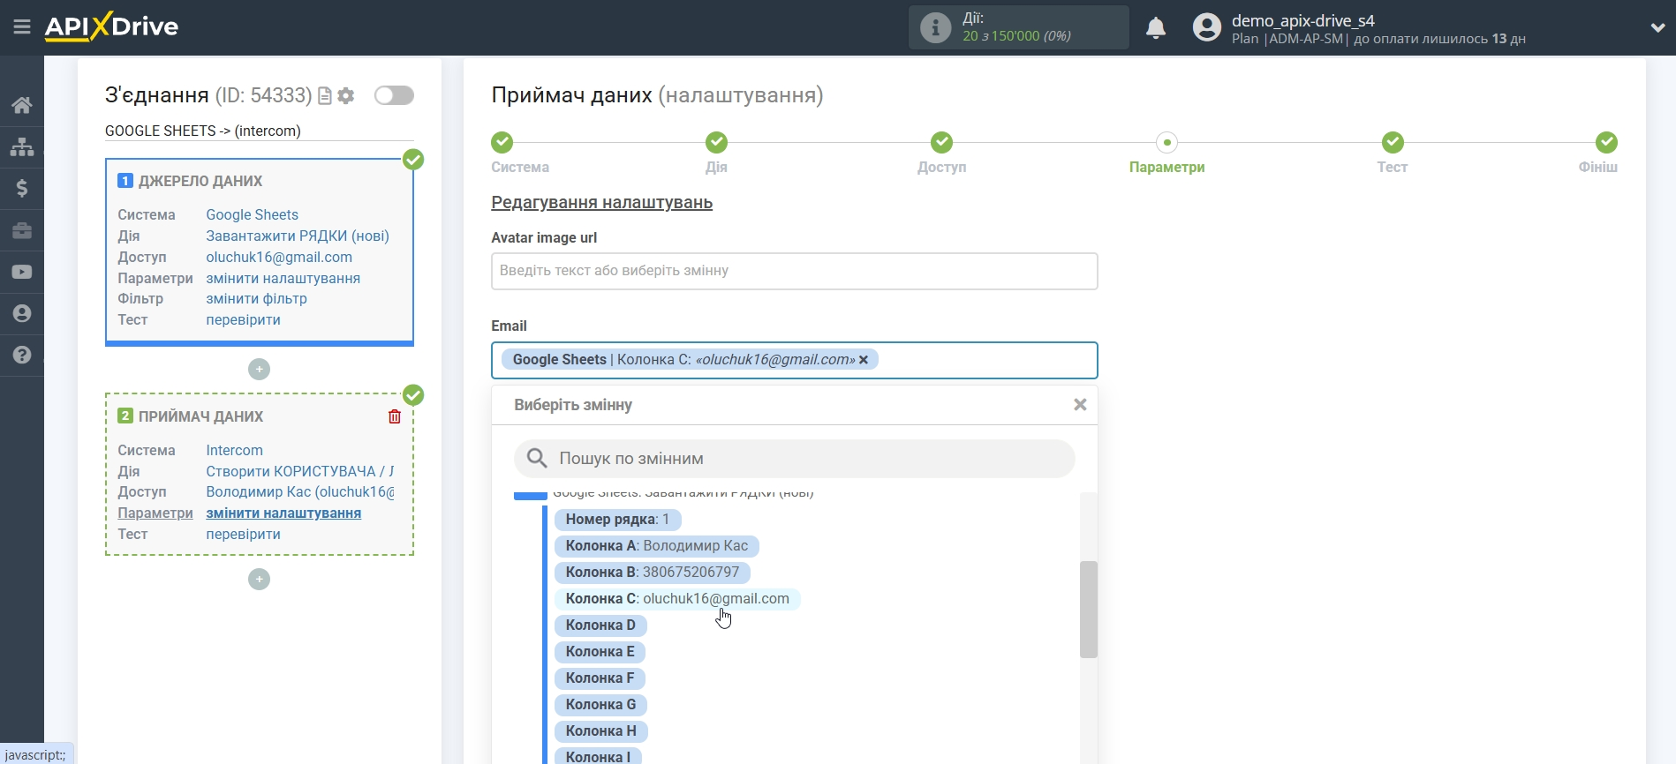
Task: Open connection settings gear icon
Action: [x=346, y=95]
